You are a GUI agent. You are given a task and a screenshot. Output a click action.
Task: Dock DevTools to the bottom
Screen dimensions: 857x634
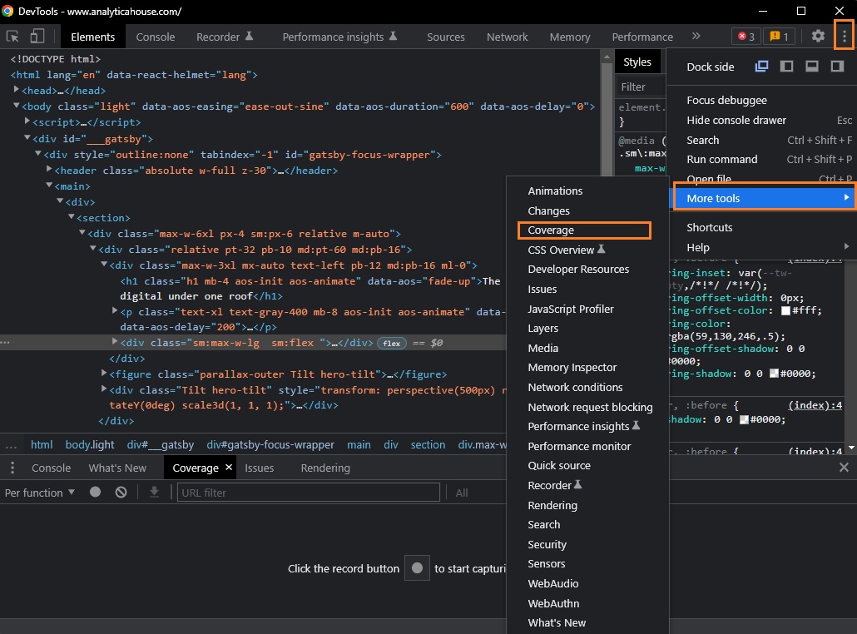(x=812, y=67)
